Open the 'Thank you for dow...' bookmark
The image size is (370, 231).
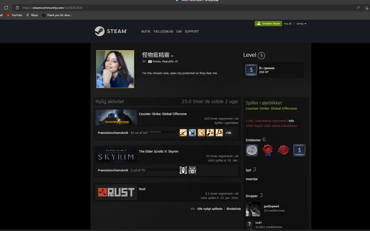pos(57,15)
